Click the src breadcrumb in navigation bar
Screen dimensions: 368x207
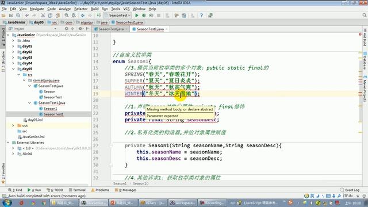tap(52, 22)
